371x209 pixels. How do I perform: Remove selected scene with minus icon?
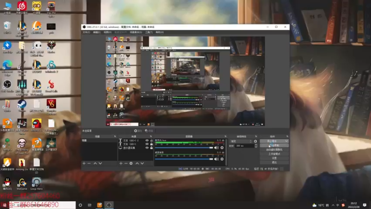coord(89,163)
